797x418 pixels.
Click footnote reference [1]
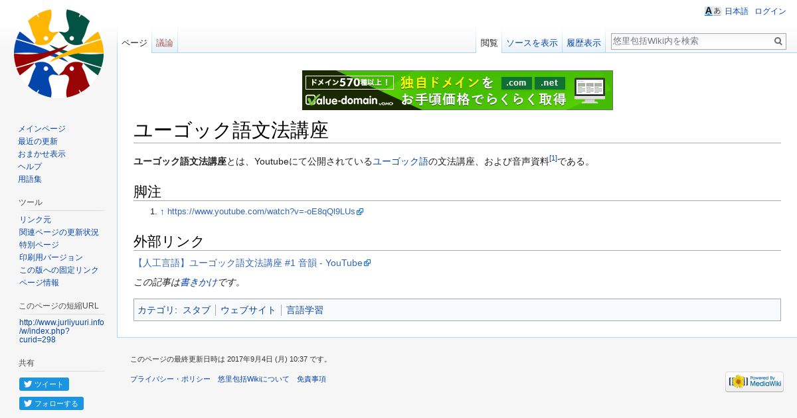[553, 159]
